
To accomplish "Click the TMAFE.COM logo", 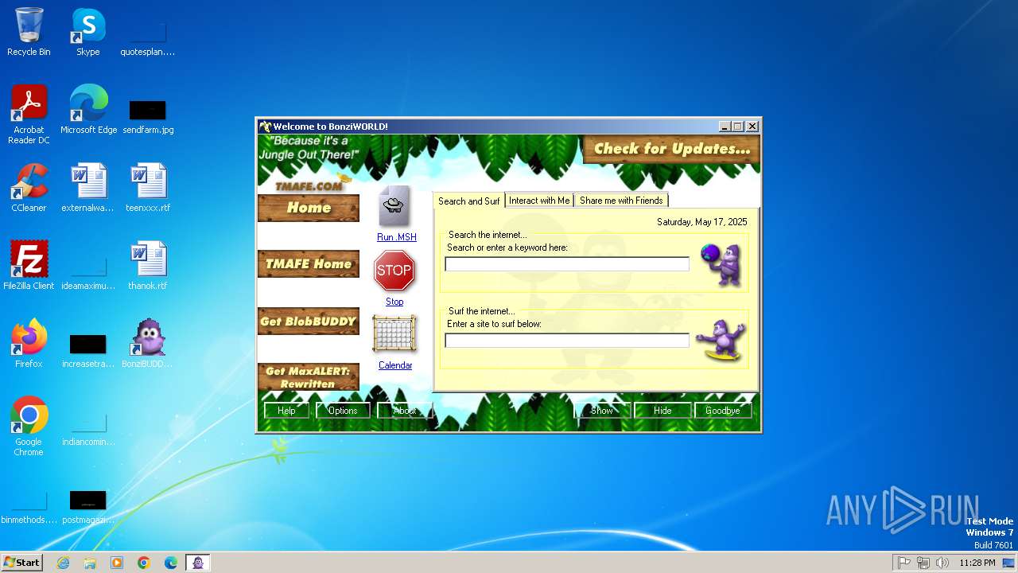I will (x=309, y=185).
